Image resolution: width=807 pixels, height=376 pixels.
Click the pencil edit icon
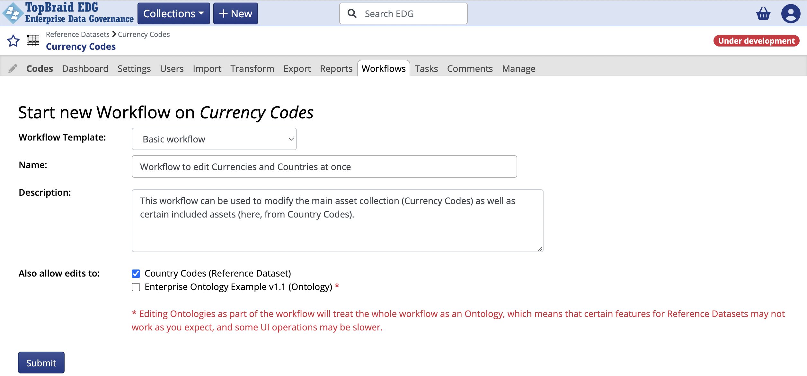pyautogui.click(x=13, y=68)
